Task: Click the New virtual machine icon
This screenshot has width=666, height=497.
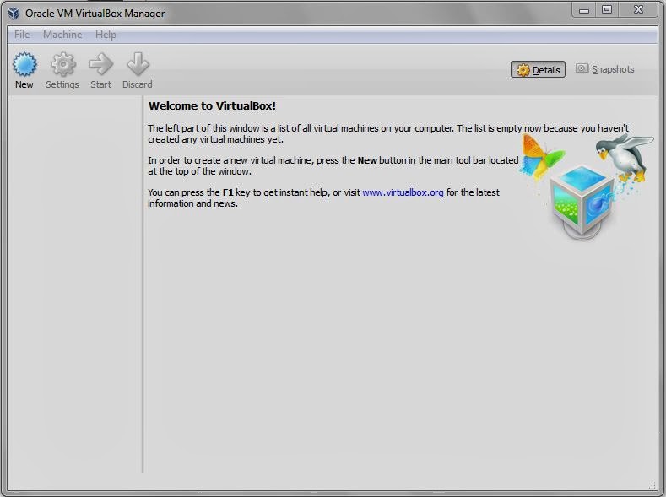Action: pos(24,64)
